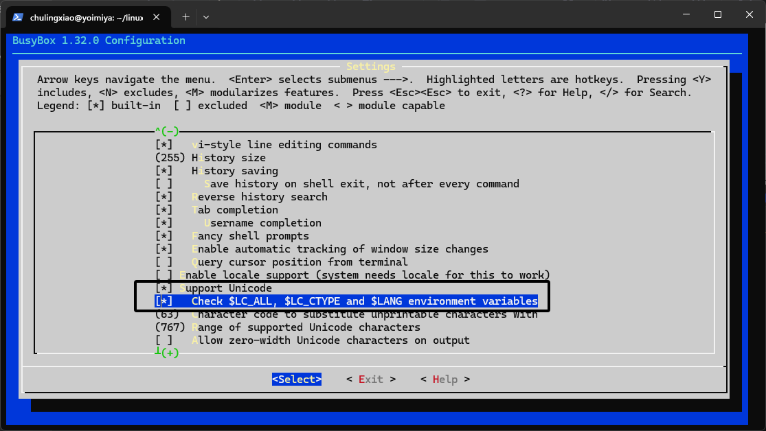Select Character code to substitute unprintable characters

(x=346, y=314)
